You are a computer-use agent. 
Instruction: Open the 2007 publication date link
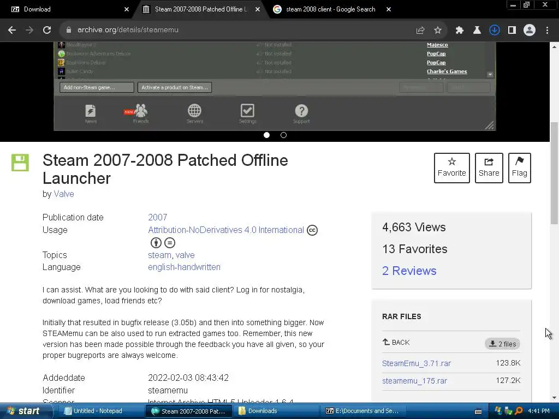click(158, 217)
